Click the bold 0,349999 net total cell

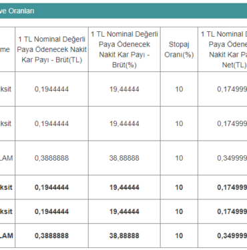click(x=222, y=235)
